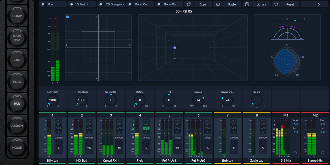Click Crowd FX 1 pan knob showing 4R
The width and height of the screenshot is (330, 165).
tap(119, 143)
